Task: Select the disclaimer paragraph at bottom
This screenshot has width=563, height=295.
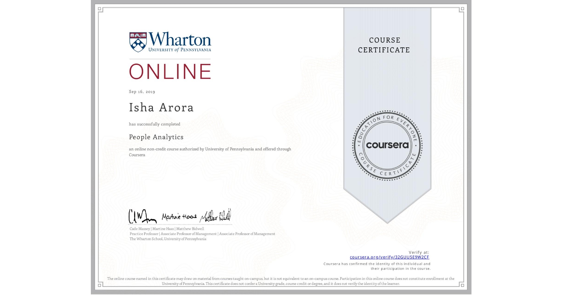Action: pyautogui.click(x=281, y=281)
